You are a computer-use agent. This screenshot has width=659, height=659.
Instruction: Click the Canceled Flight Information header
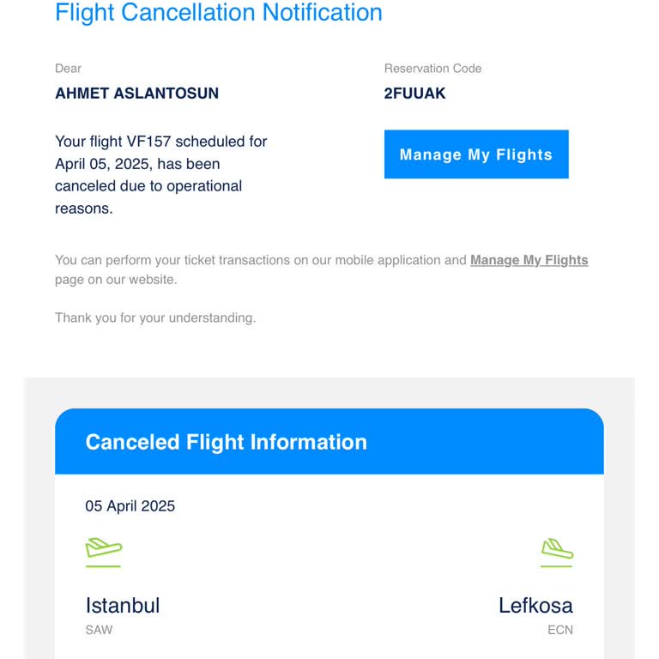[226, 442]
